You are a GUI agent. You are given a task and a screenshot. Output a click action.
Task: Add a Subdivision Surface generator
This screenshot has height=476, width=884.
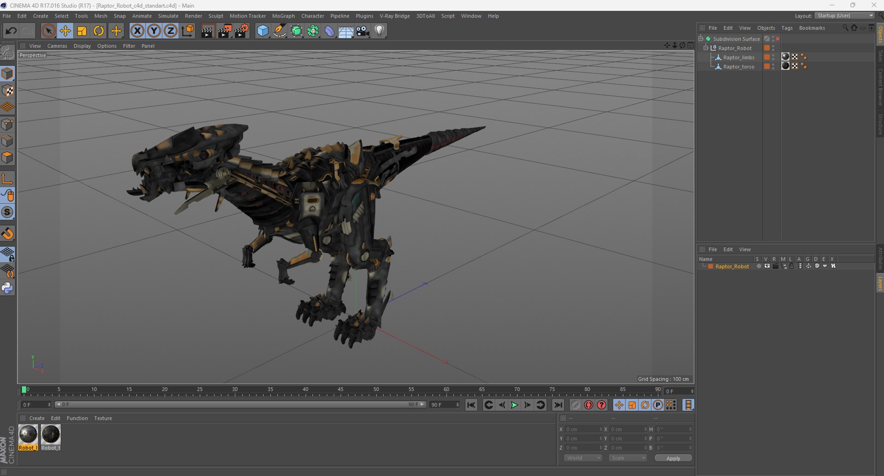pyautogui.click(x=296, y=31)
